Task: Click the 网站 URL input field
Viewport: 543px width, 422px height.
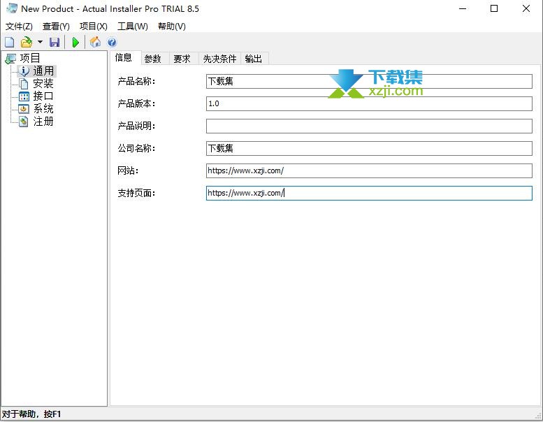Action: [x=369, y=170]
